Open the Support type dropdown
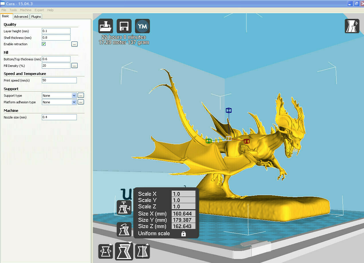The image size is (364, 263). (x=59, y=96)
